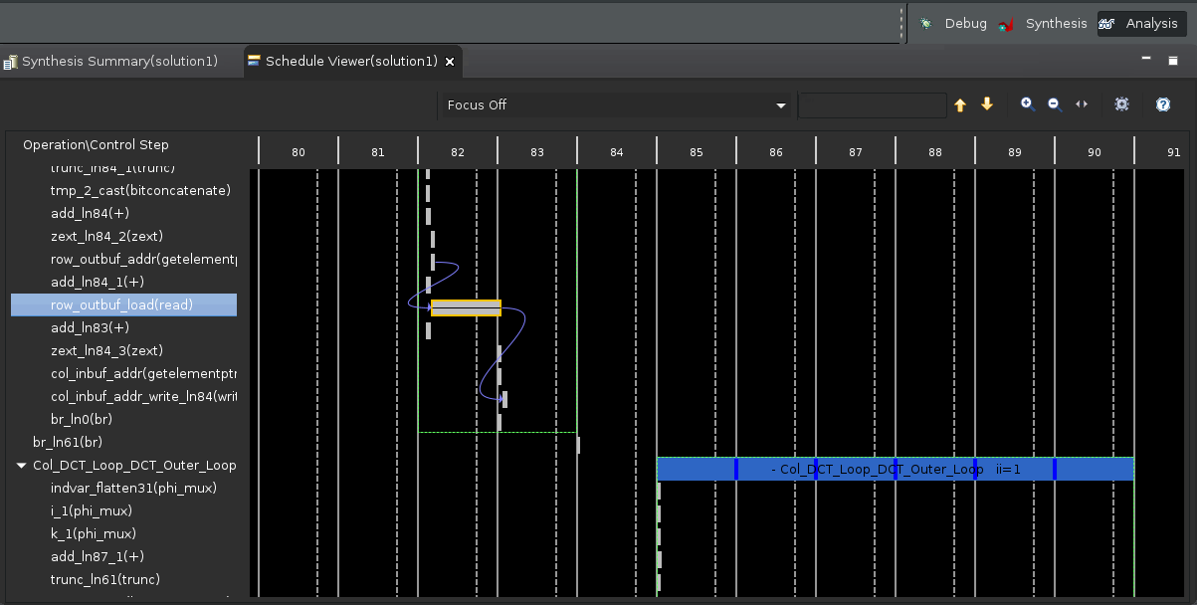Select col_inbuf_addr_write_ln84 operation in list
Screen dimensions: 1197x605
coord(142,397)
